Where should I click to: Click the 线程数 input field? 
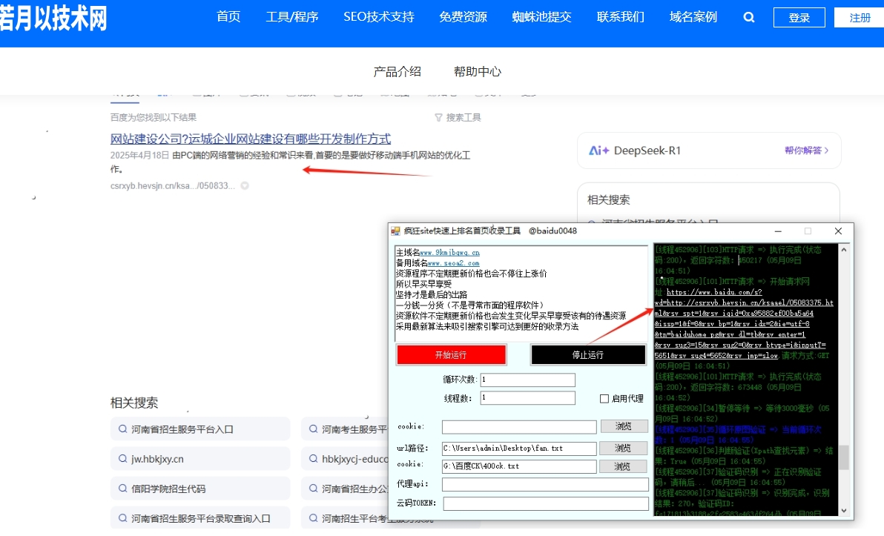(x=528, y=398)
